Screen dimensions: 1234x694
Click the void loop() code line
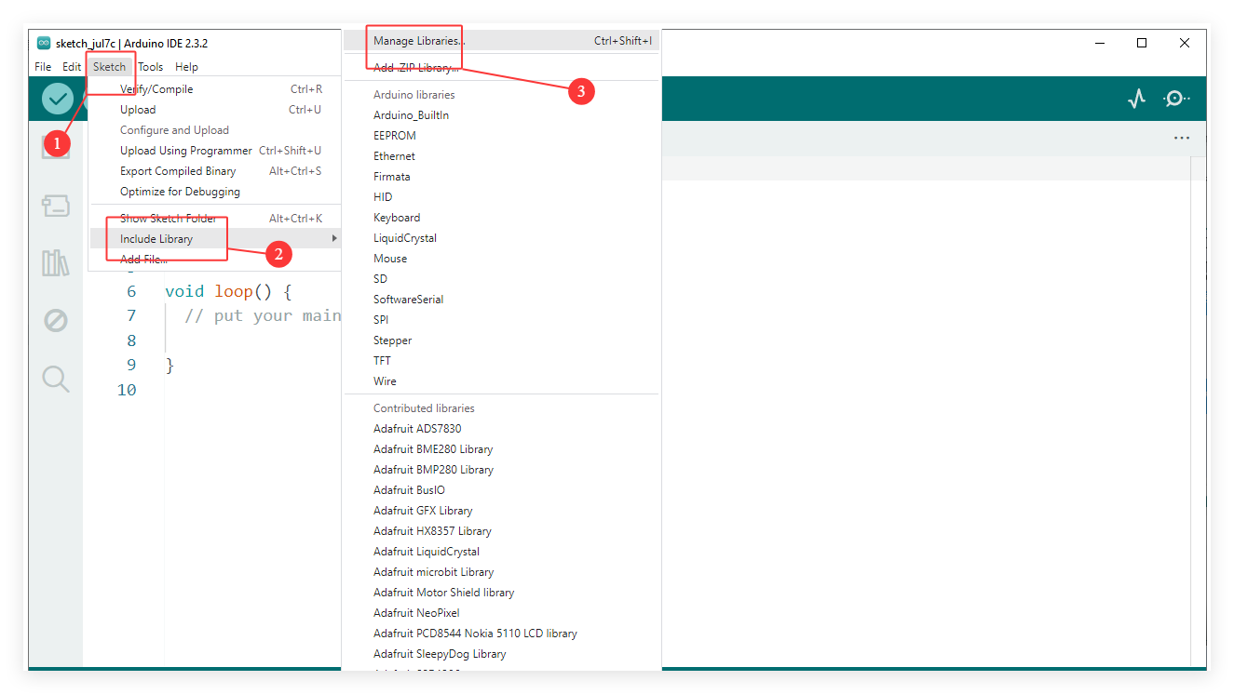[228, 291]
